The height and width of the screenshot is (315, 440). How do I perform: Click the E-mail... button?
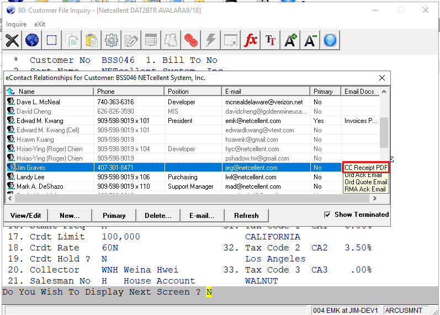click(x=202, y=215)
